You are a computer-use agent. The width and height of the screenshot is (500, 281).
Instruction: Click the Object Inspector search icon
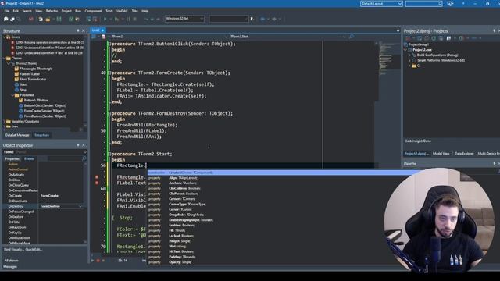tap(84, 158)
